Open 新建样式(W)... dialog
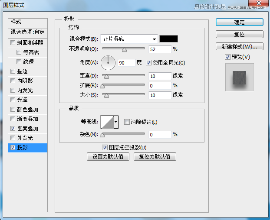 [240, 46]
